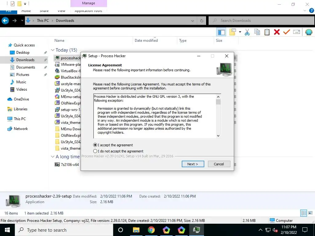The height and width of the screenshot is (236, 315).
Task: Click the shell globe toolbar icon
Action: click(309, 32)
